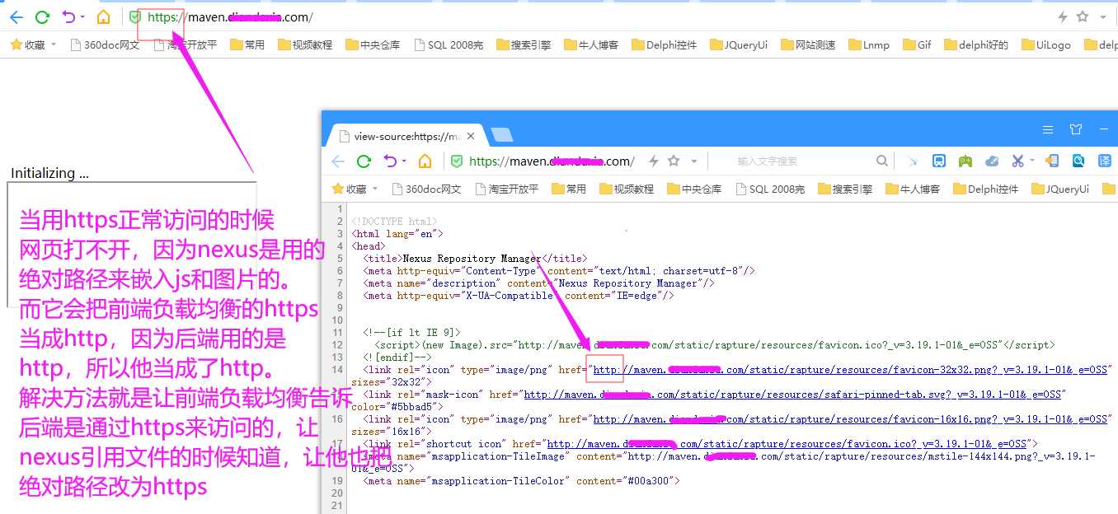Click the purple undo arrow in front window
This screenshot has height=514, width=1118.
tap(391, 161)
